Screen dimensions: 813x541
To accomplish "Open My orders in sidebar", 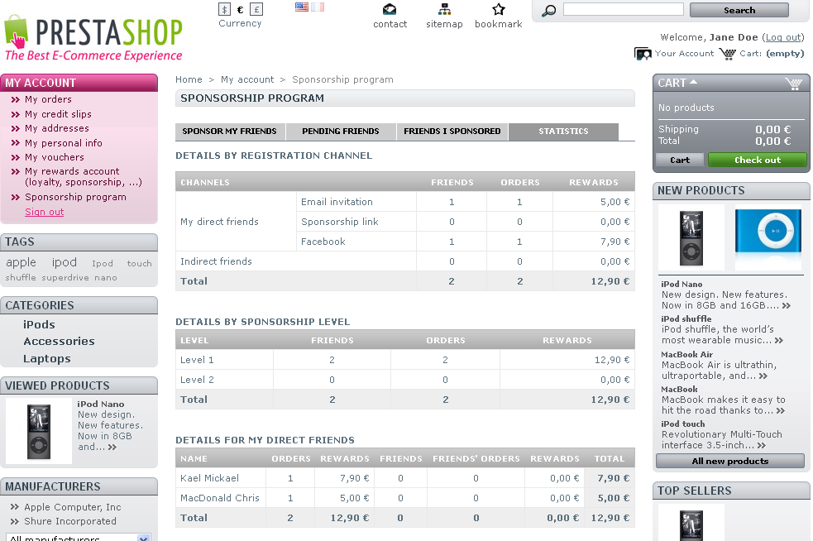I will pyautogui.click(x=48, y=99).
